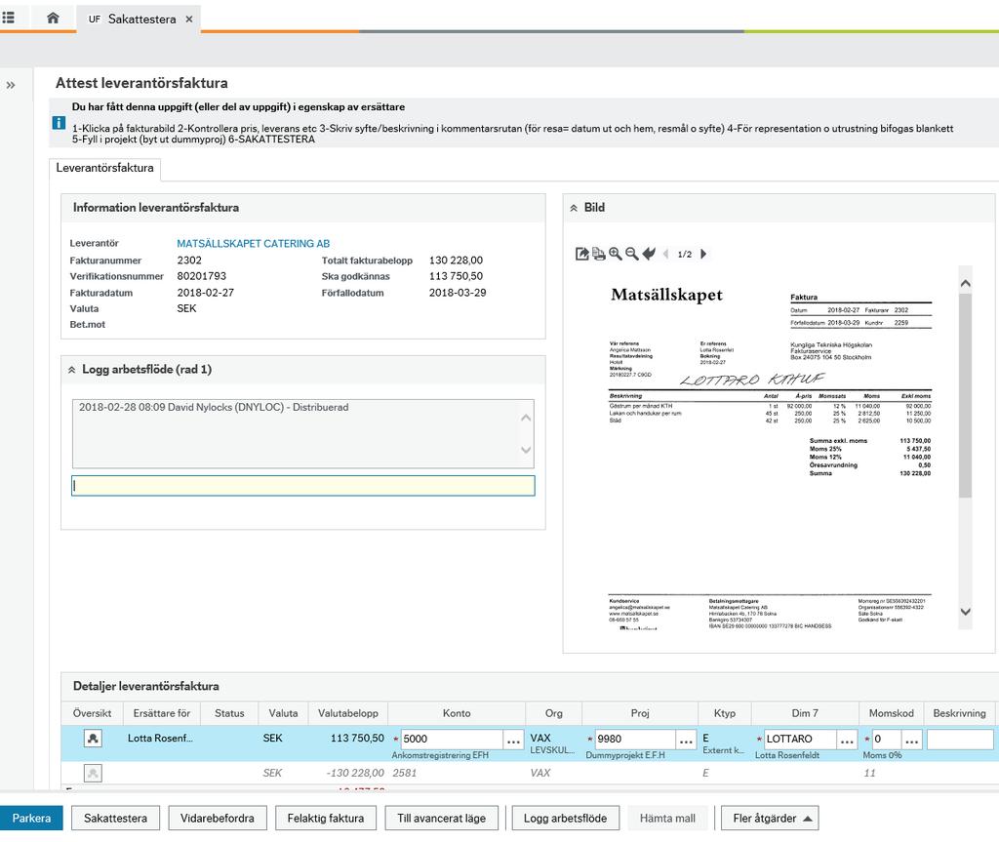Open the Fler åtgärder dropdown menu
Screen dimensions: 999x842
pos(770,818)
